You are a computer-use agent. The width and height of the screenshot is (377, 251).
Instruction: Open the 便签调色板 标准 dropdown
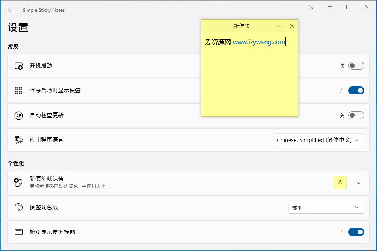pyautogui.click(x=326, y=207)
